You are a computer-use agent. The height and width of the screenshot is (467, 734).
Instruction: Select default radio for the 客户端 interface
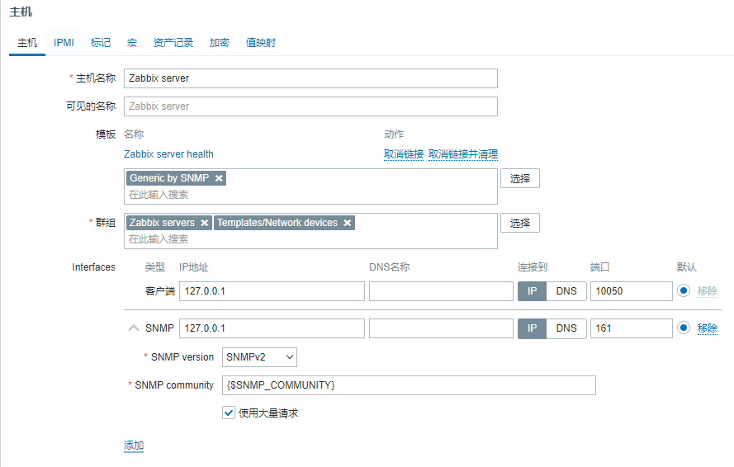point(684,290)
